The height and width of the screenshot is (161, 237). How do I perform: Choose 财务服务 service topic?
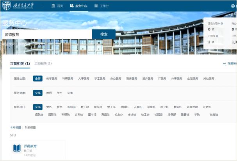pos(132,79)
